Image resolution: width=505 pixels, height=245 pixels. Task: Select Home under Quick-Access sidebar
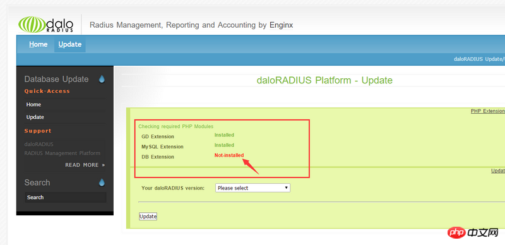pyautogui.click(x=33, y=104)
